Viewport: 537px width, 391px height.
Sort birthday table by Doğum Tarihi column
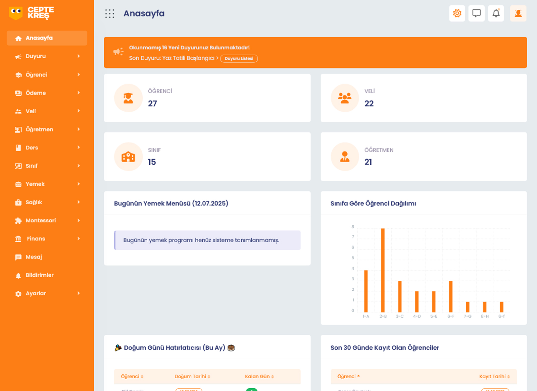192,376
